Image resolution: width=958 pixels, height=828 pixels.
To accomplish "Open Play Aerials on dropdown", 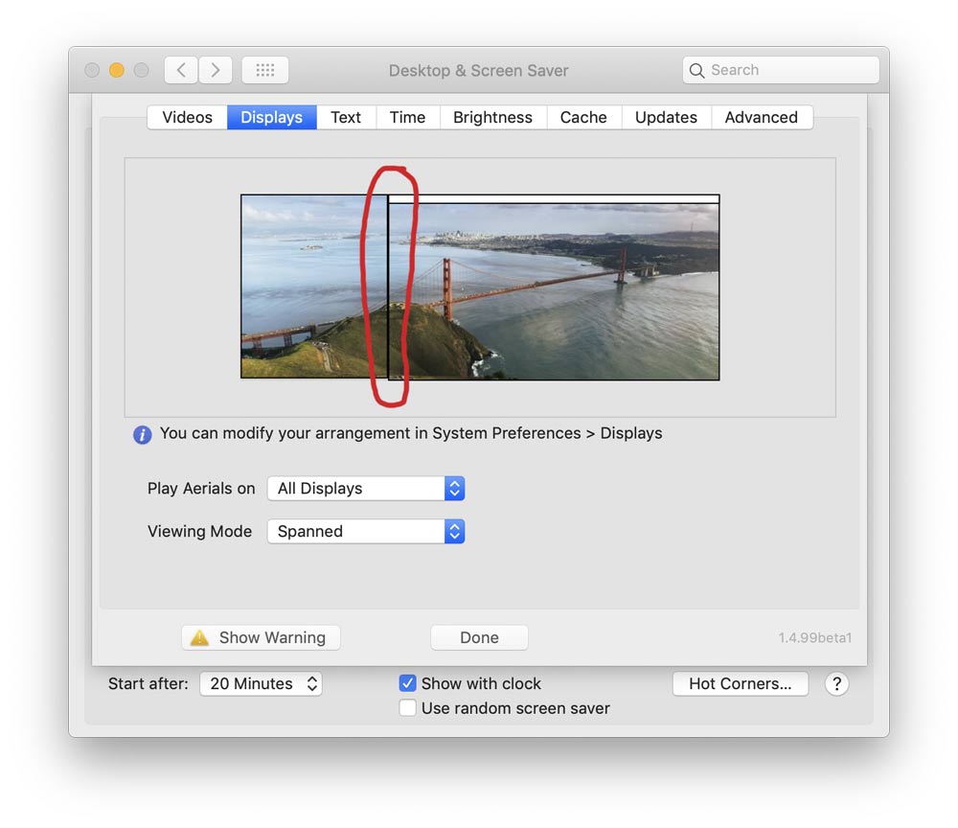I will coord(366,488).
